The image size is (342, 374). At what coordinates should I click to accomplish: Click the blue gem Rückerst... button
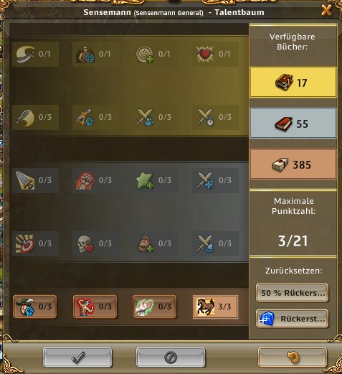pyautogui.click(x=292, y=319)
